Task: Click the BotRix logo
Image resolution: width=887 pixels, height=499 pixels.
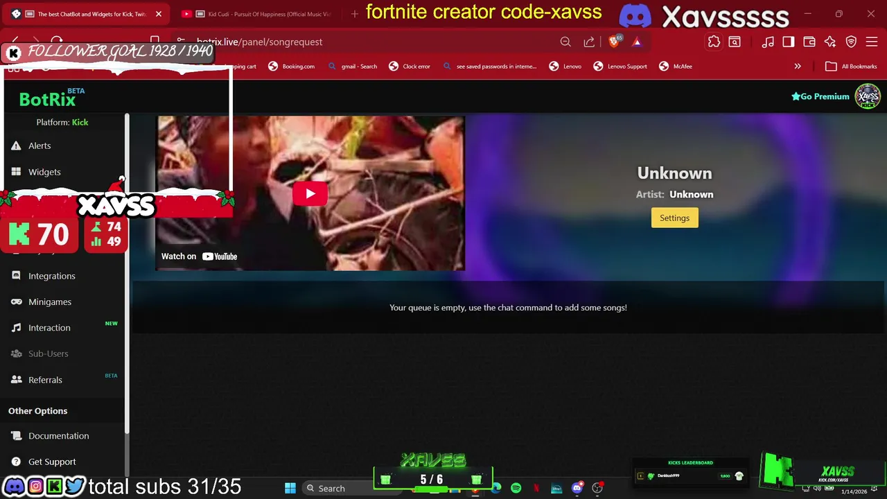Action: pyautogui.click(x=47, y=99)
